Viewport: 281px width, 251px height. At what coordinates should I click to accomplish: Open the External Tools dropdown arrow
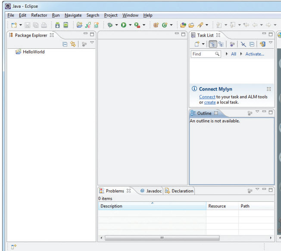click(144, 25)
